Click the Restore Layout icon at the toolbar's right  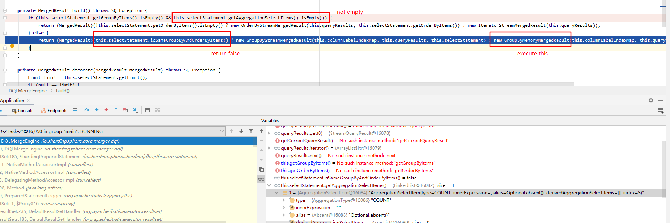(660, 111)
